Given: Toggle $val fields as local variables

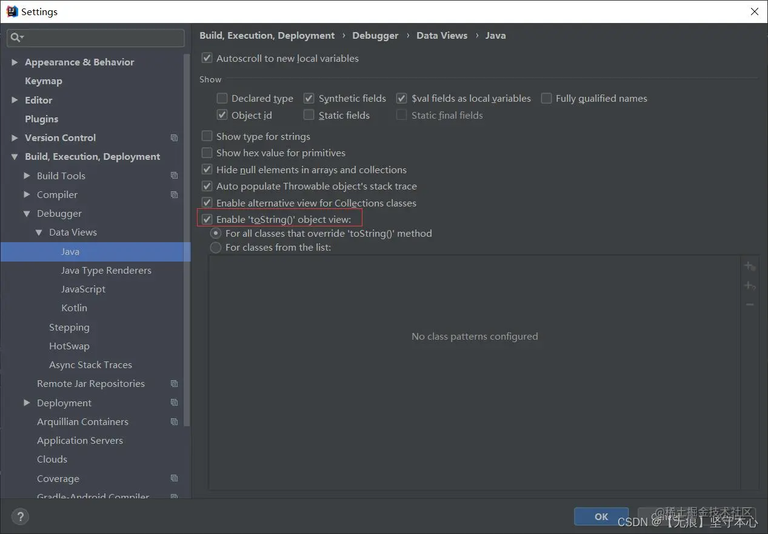Looking at the screenshot, I should [402, 98].
